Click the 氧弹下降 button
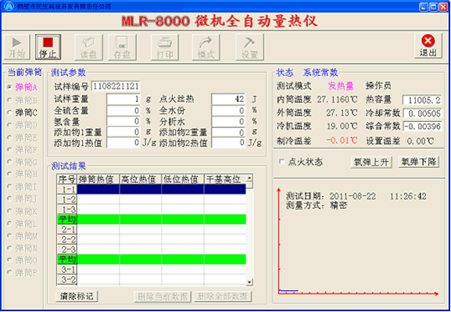 coord(418,162)
